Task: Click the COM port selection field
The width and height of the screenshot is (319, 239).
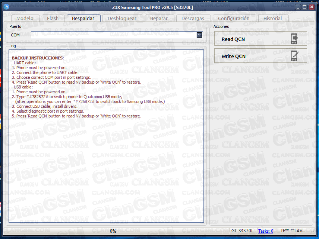Action: 117,35
